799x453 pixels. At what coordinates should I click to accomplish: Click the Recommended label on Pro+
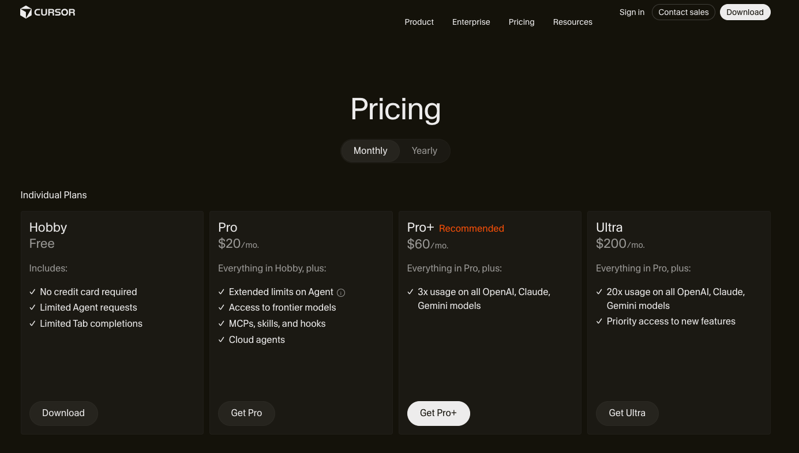471,229
